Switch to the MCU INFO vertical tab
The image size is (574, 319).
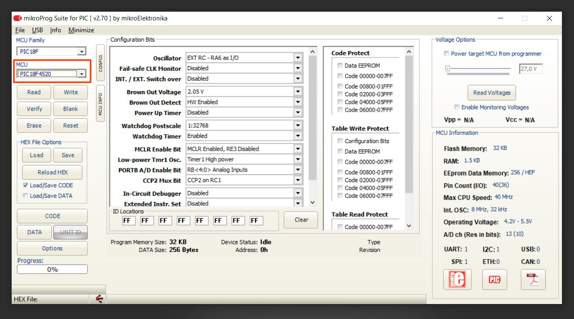coord(100,103)
